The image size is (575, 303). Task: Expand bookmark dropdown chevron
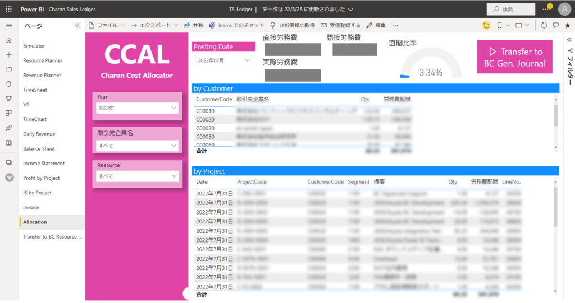pyautogui.click(x=508, y=25)
